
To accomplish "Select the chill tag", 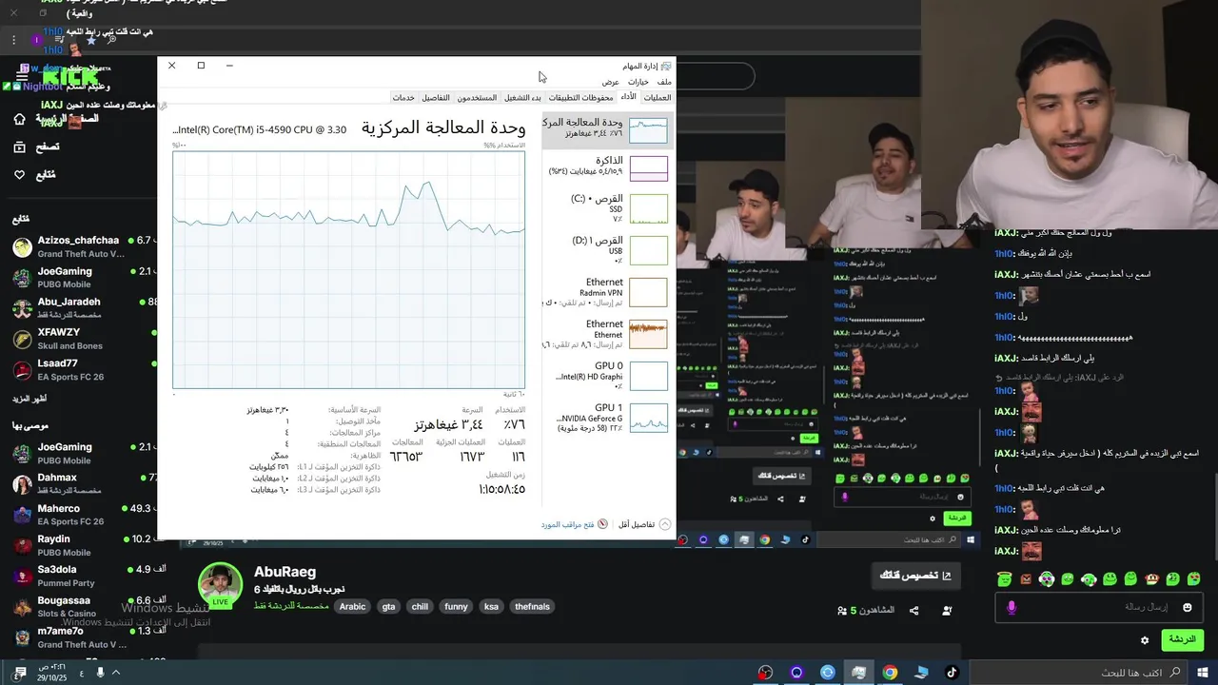I will point(420,606).
